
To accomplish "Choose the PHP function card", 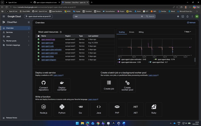I will click(117, 109).
